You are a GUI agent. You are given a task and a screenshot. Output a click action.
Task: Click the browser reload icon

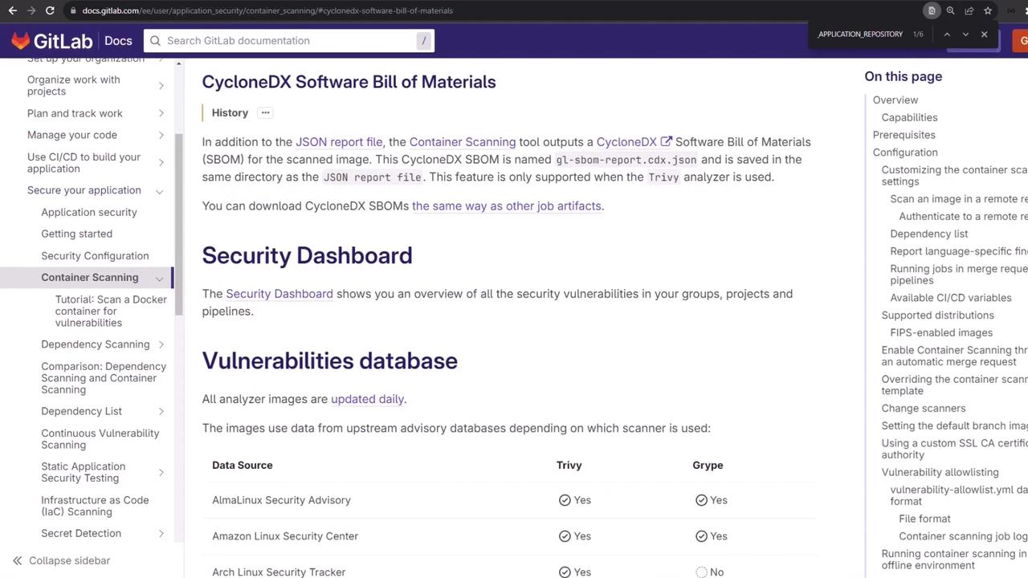pos(50,10)
